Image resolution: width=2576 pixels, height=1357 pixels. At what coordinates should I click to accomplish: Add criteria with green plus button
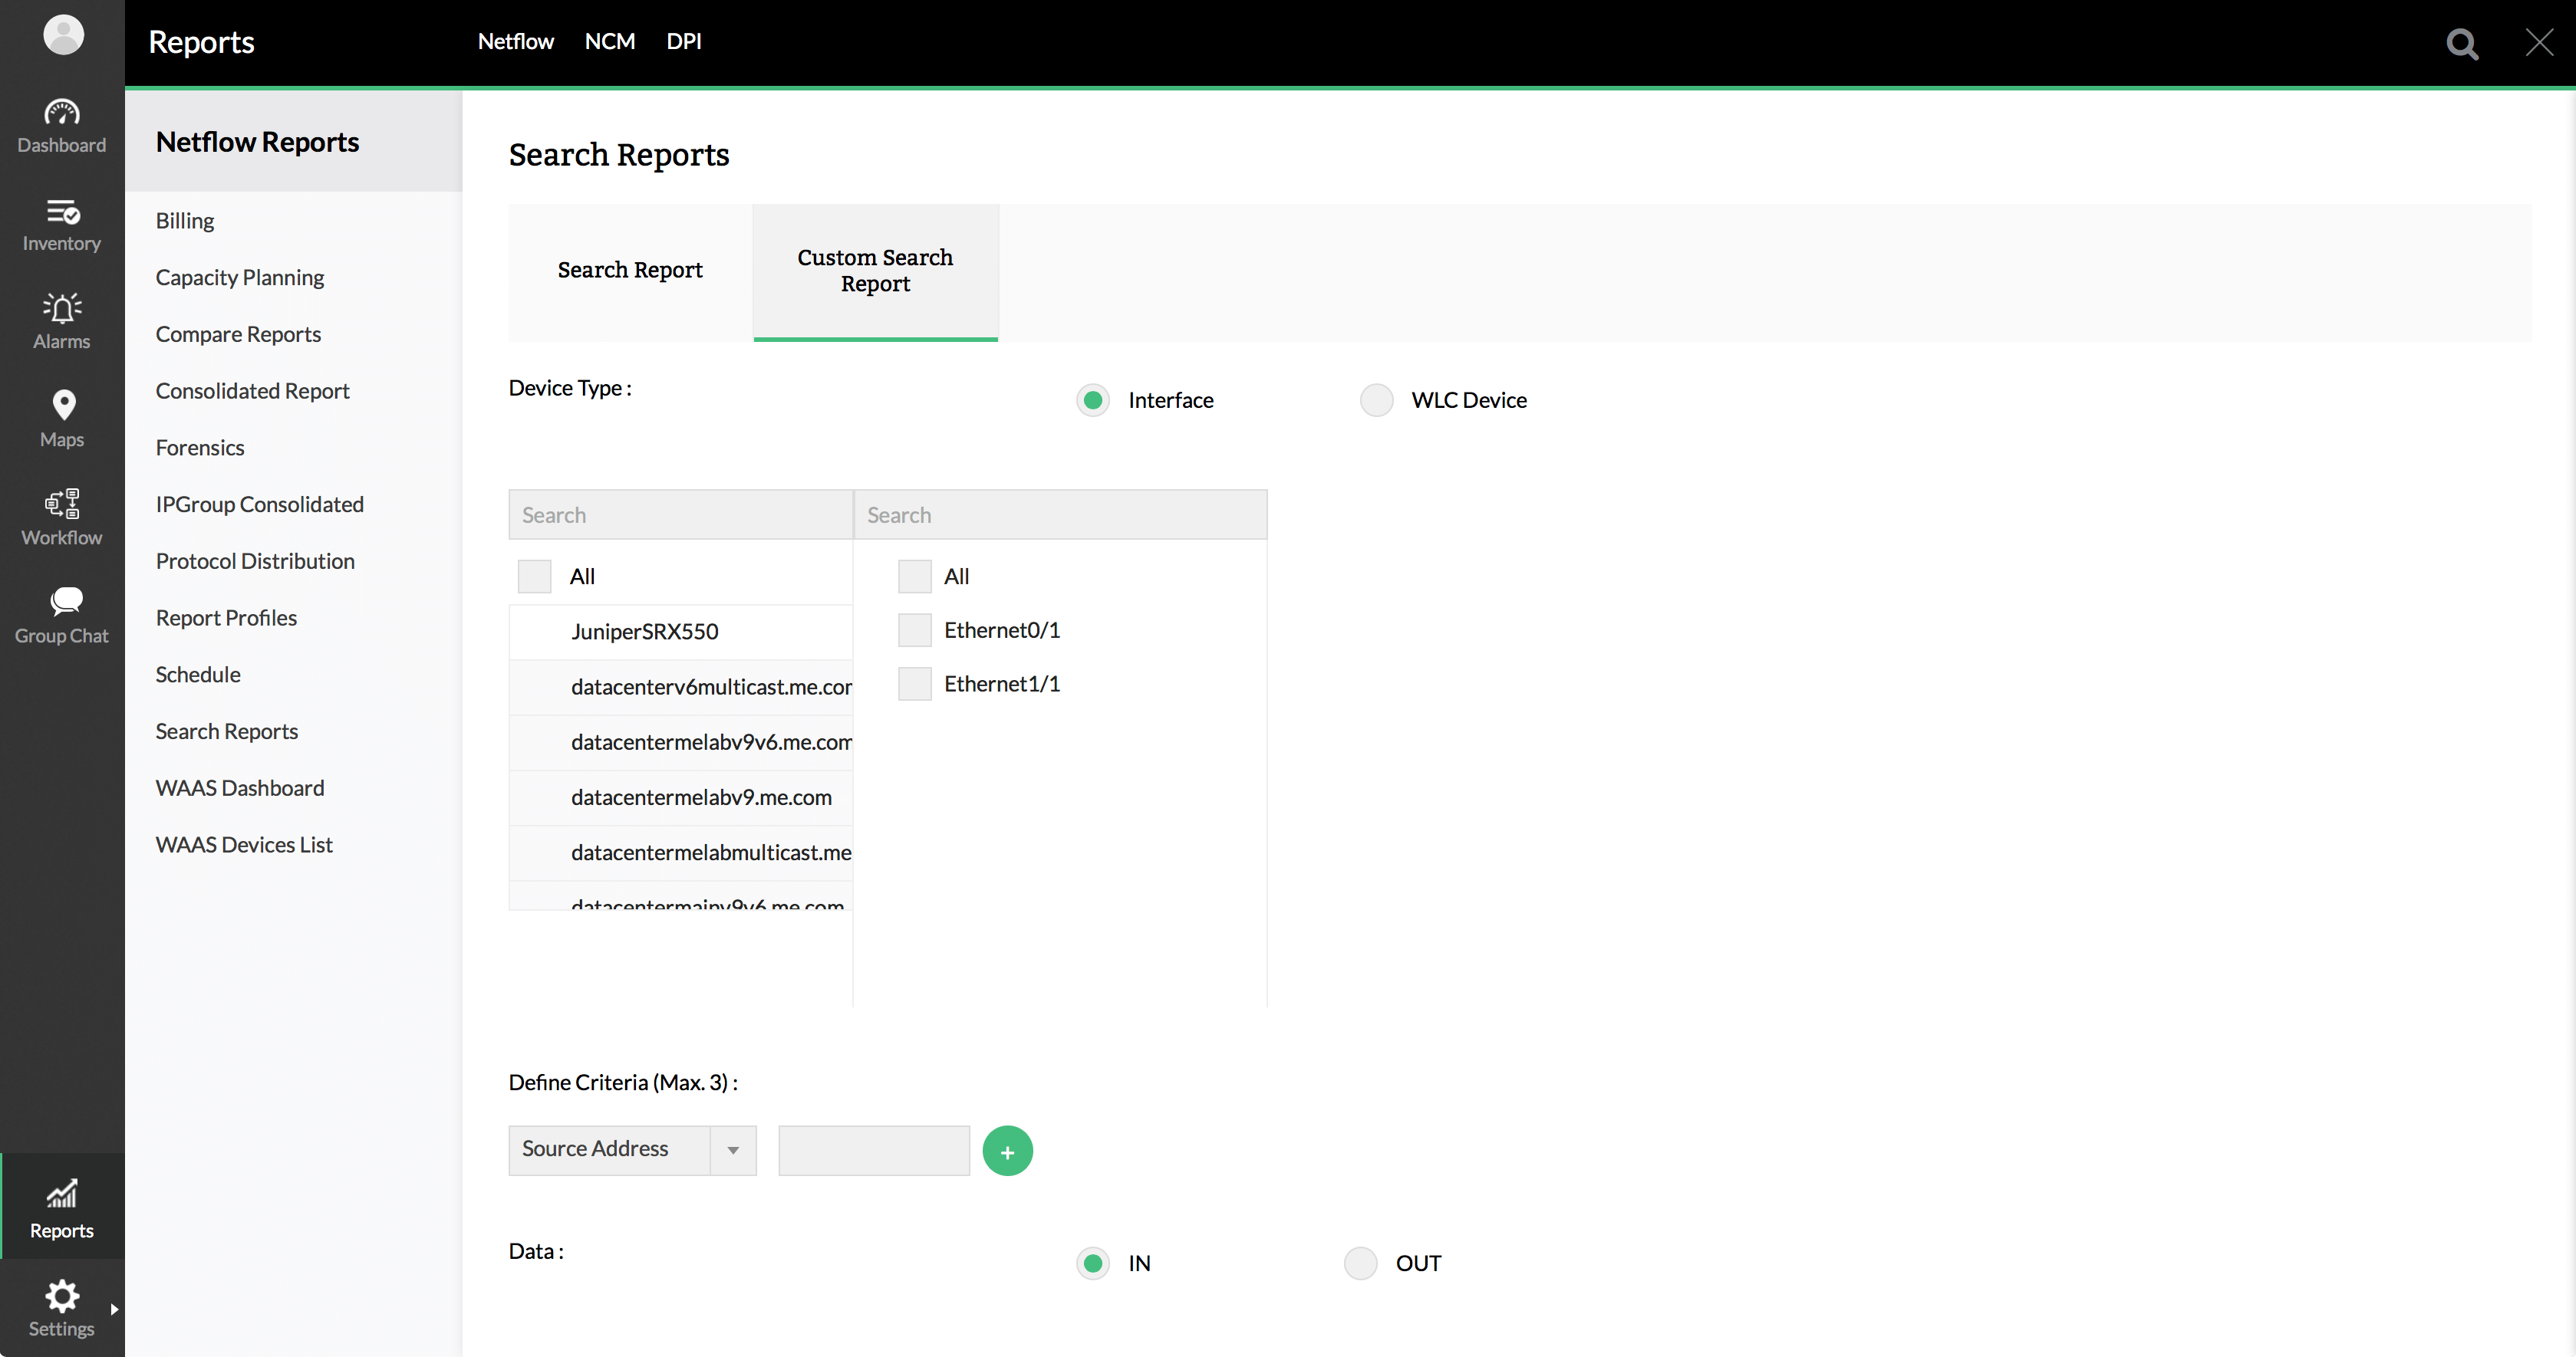[x=1007, y=1152]
